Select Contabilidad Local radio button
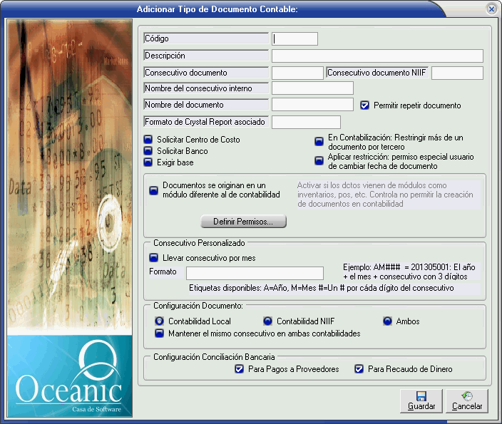This screenshot has height=424, width=502. 160,321
